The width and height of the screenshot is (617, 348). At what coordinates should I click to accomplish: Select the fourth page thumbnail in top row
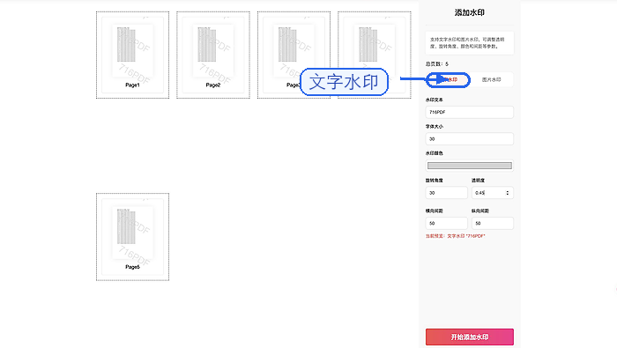point(375,55)
